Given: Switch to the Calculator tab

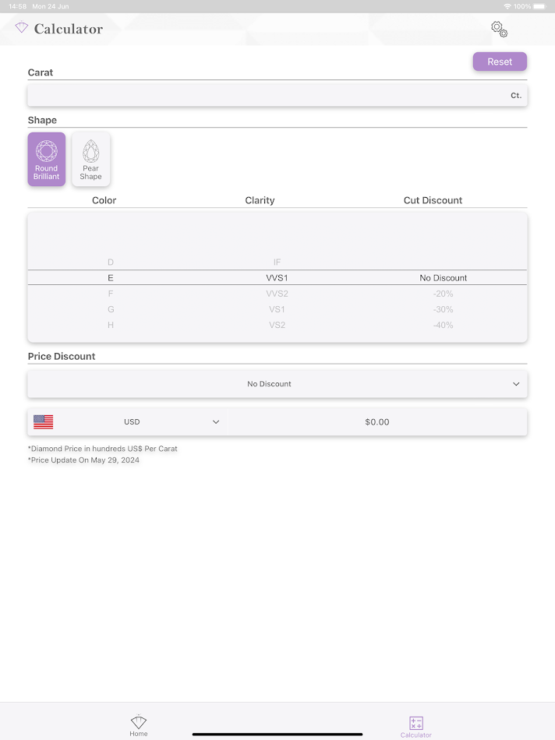Looking at the screenshot, I should (x=415, y=725).
